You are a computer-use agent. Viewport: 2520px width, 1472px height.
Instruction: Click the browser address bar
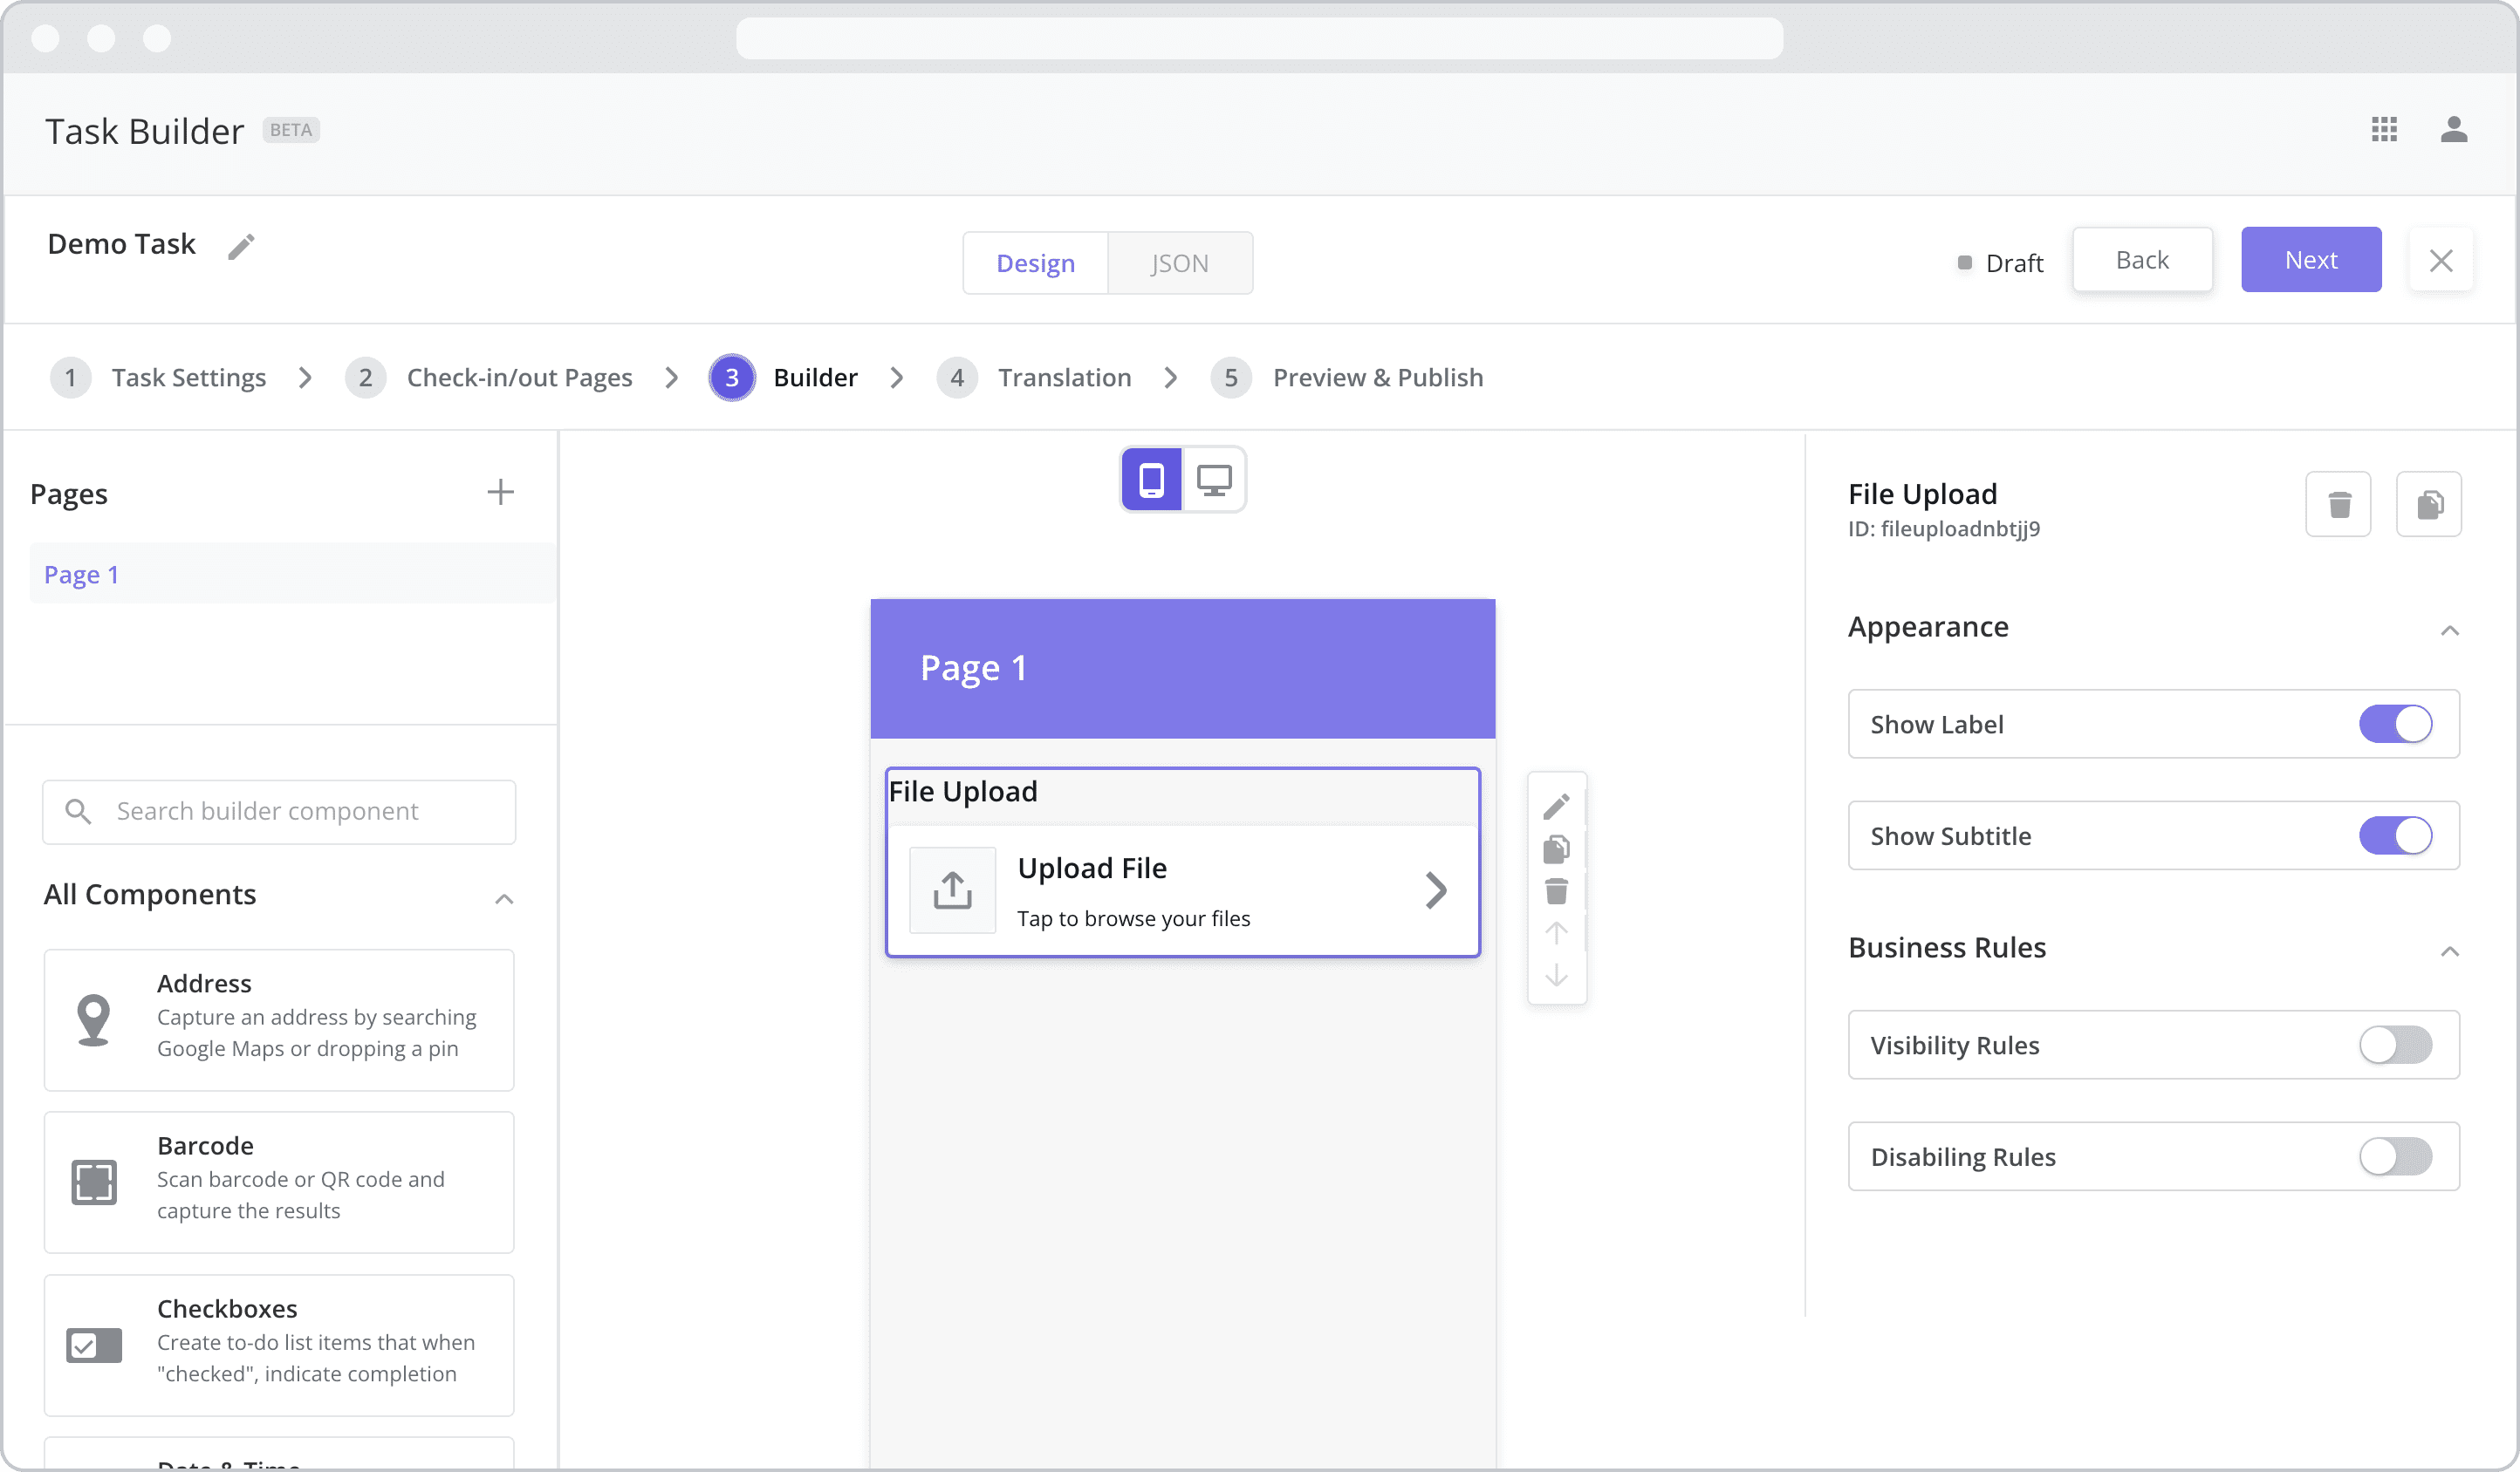click(x=1259, y=38)
